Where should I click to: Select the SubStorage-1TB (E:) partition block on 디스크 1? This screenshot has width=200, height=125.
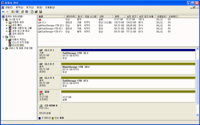click(128, 56)
